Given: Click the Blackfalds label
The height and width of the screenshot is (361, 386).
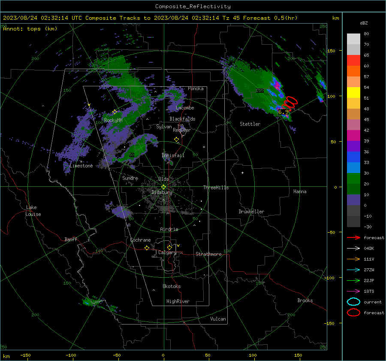Looking at the screenshot, I should coord(182,119).
